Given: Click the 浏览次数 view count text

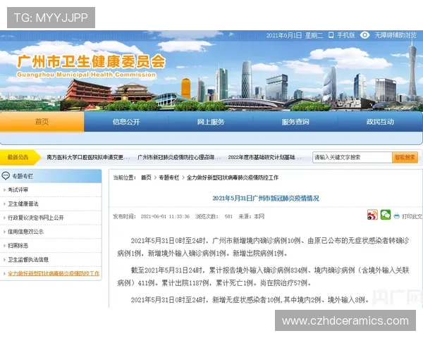Looking at the screenshot, I should point(214,216).
